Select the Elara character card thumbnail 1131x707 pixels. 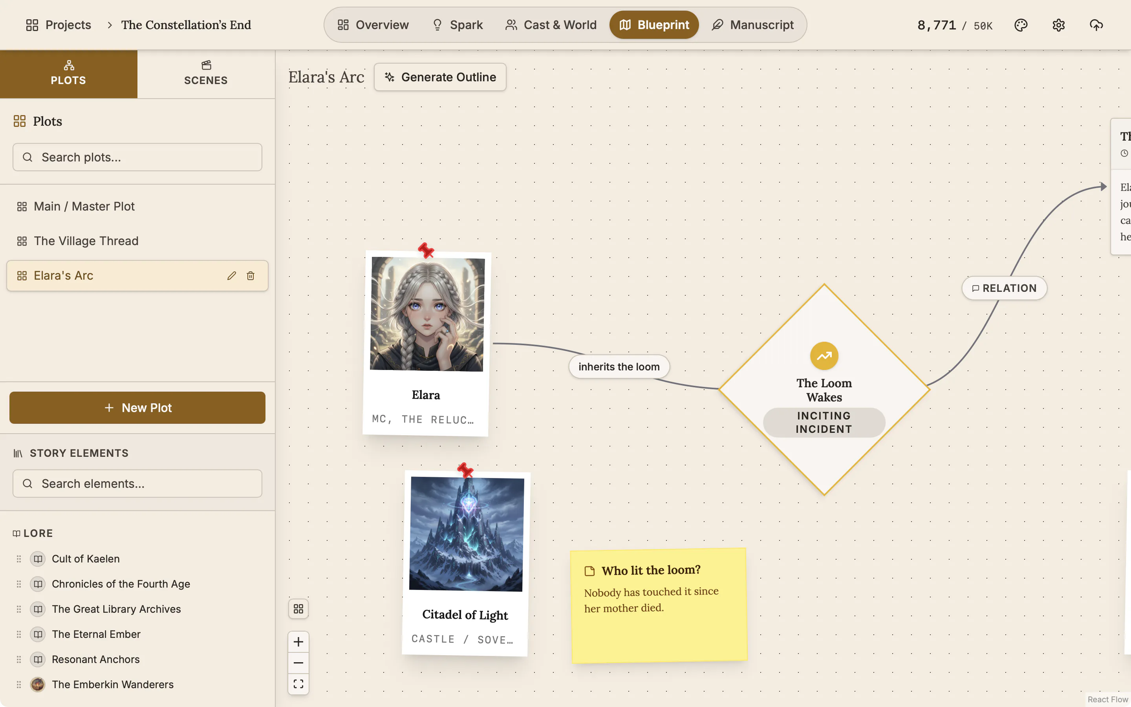pos(427,314)
